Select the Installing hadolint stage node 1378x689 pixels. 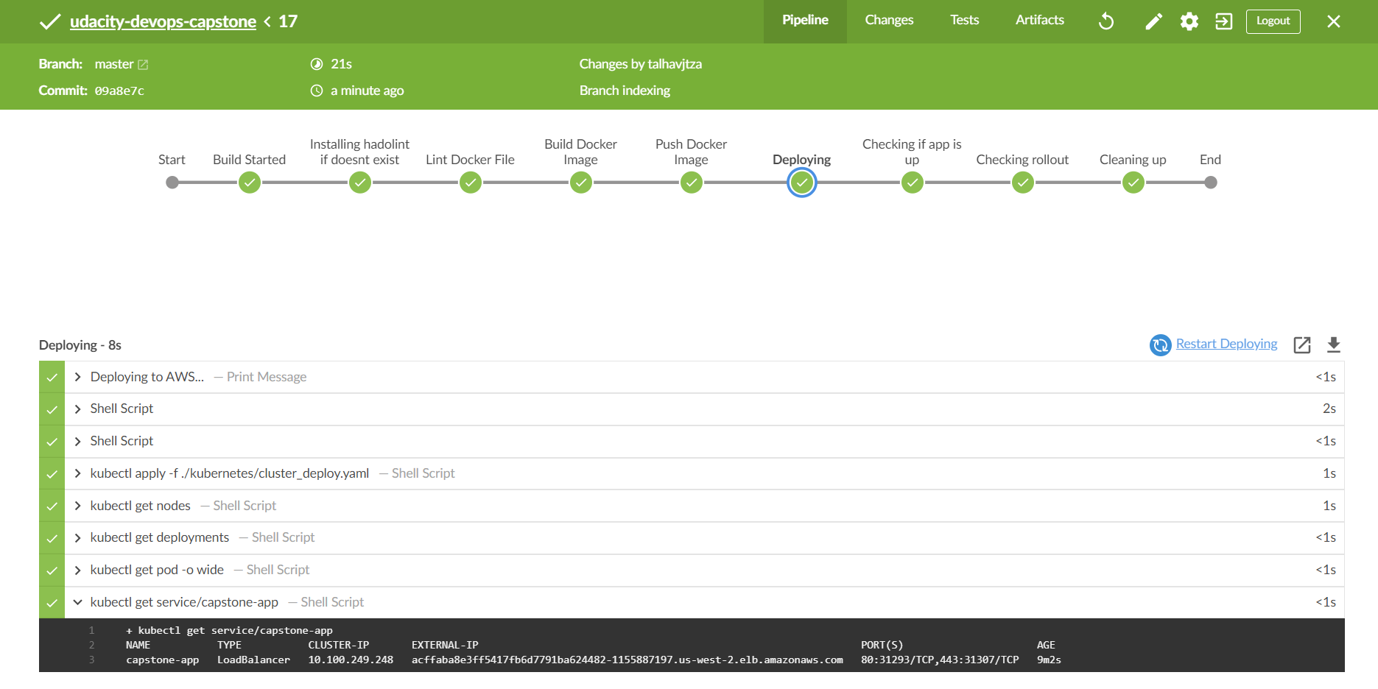[360, 183]
